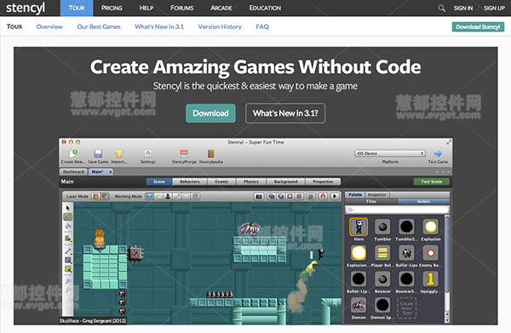Click Sign In link
The image size is (511, 333).
click(x=463, y=8)
